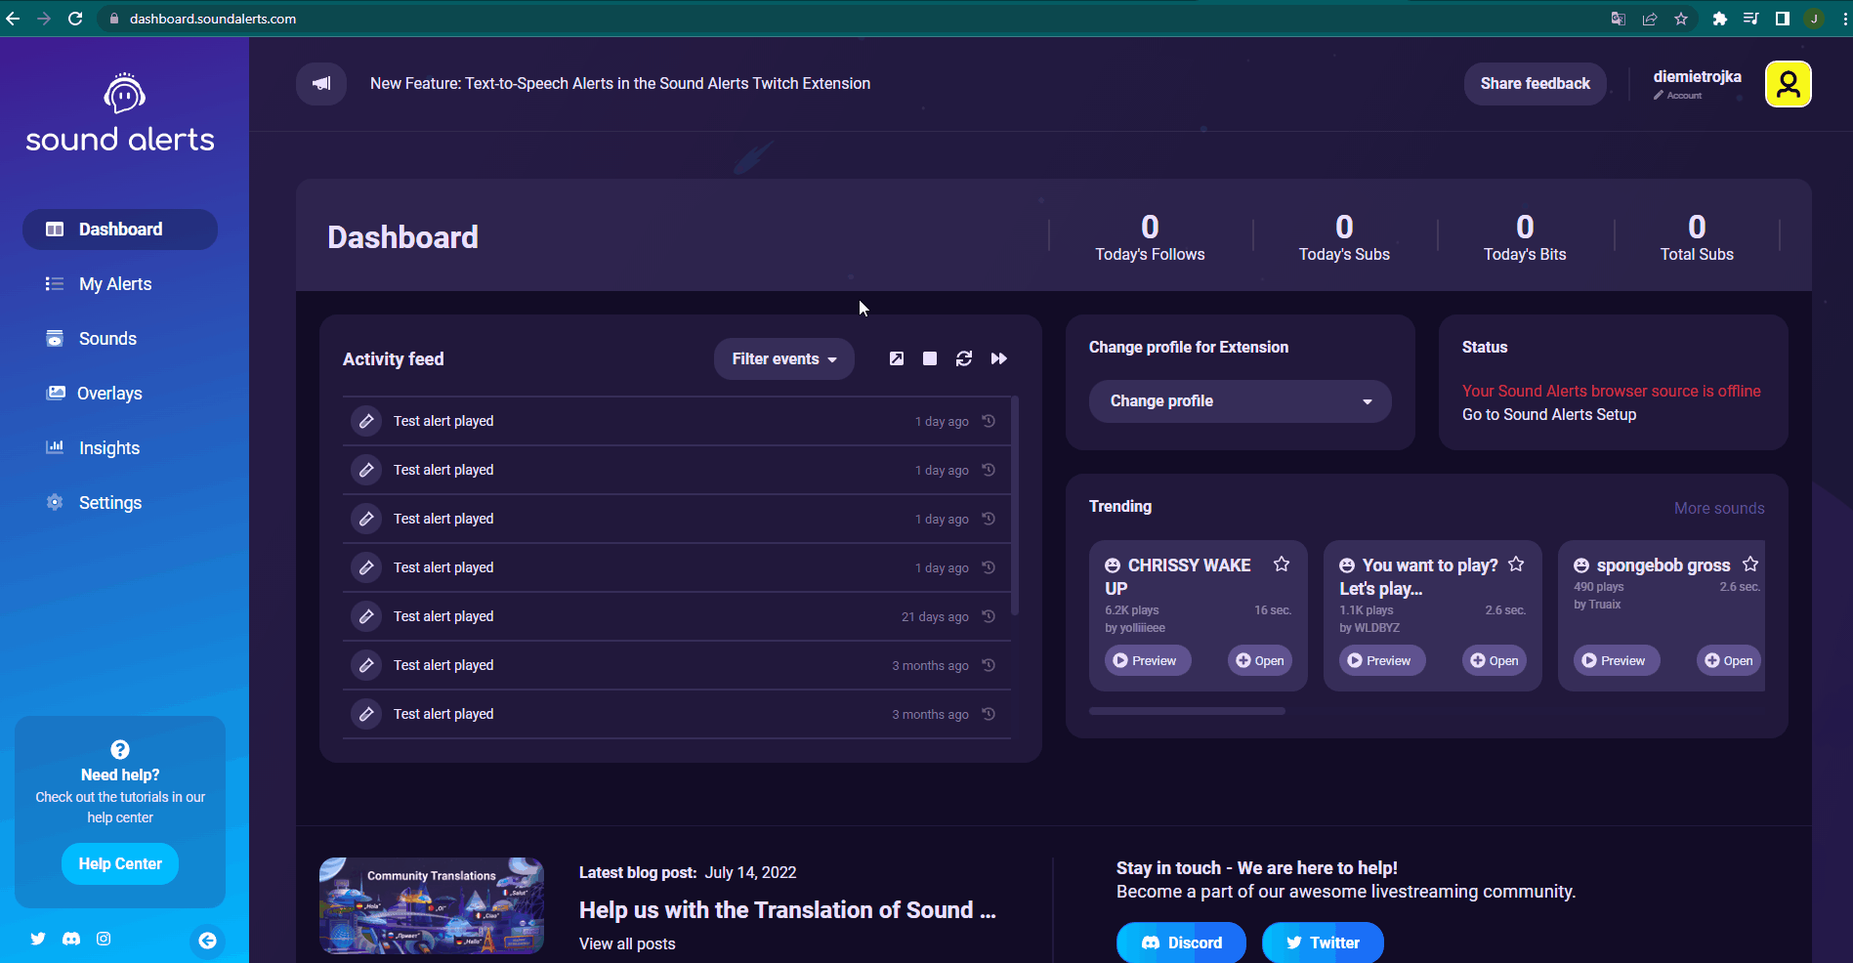Image resolution: width=1853 pixels, height=963 pixels.
Task: Open the Help us with Translation post
Action: pyautogui.click(x=787, y=910)
